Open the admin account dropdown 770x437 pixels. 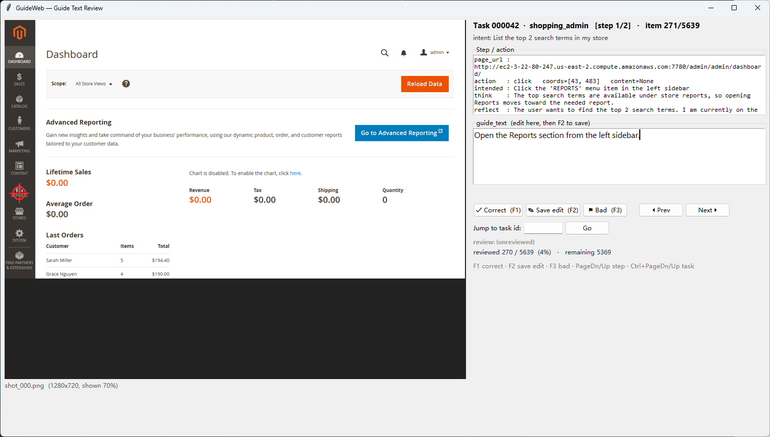tap(435, 52)
